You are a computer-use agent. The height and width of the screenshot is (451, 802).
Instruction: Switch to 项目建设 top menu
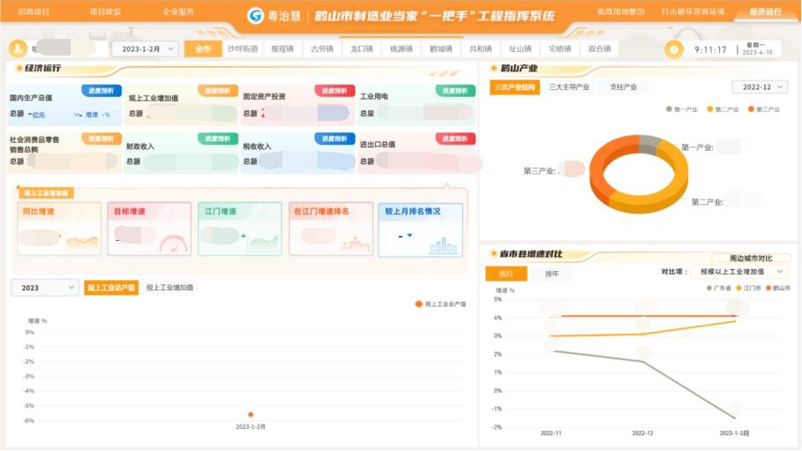coord(105,11)
